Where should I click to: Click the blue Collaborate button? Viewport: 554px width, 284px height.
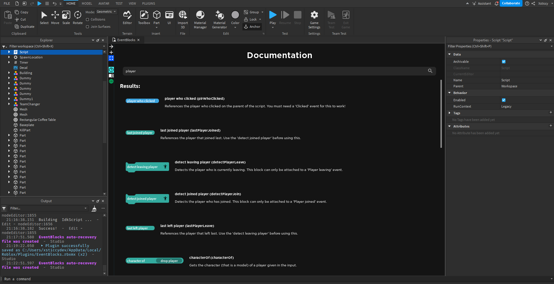tap(511, 3)
